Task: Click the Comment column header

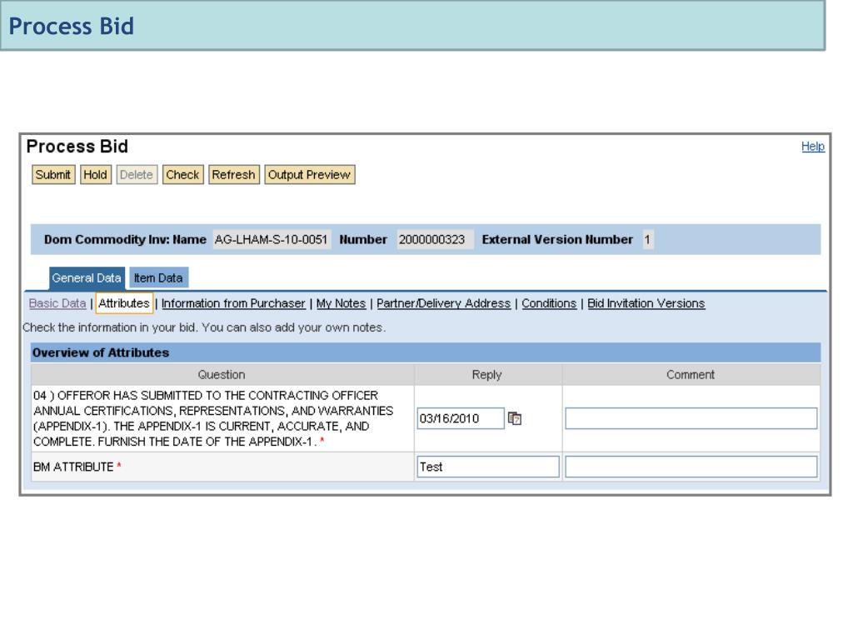Action: coord(691,374)
